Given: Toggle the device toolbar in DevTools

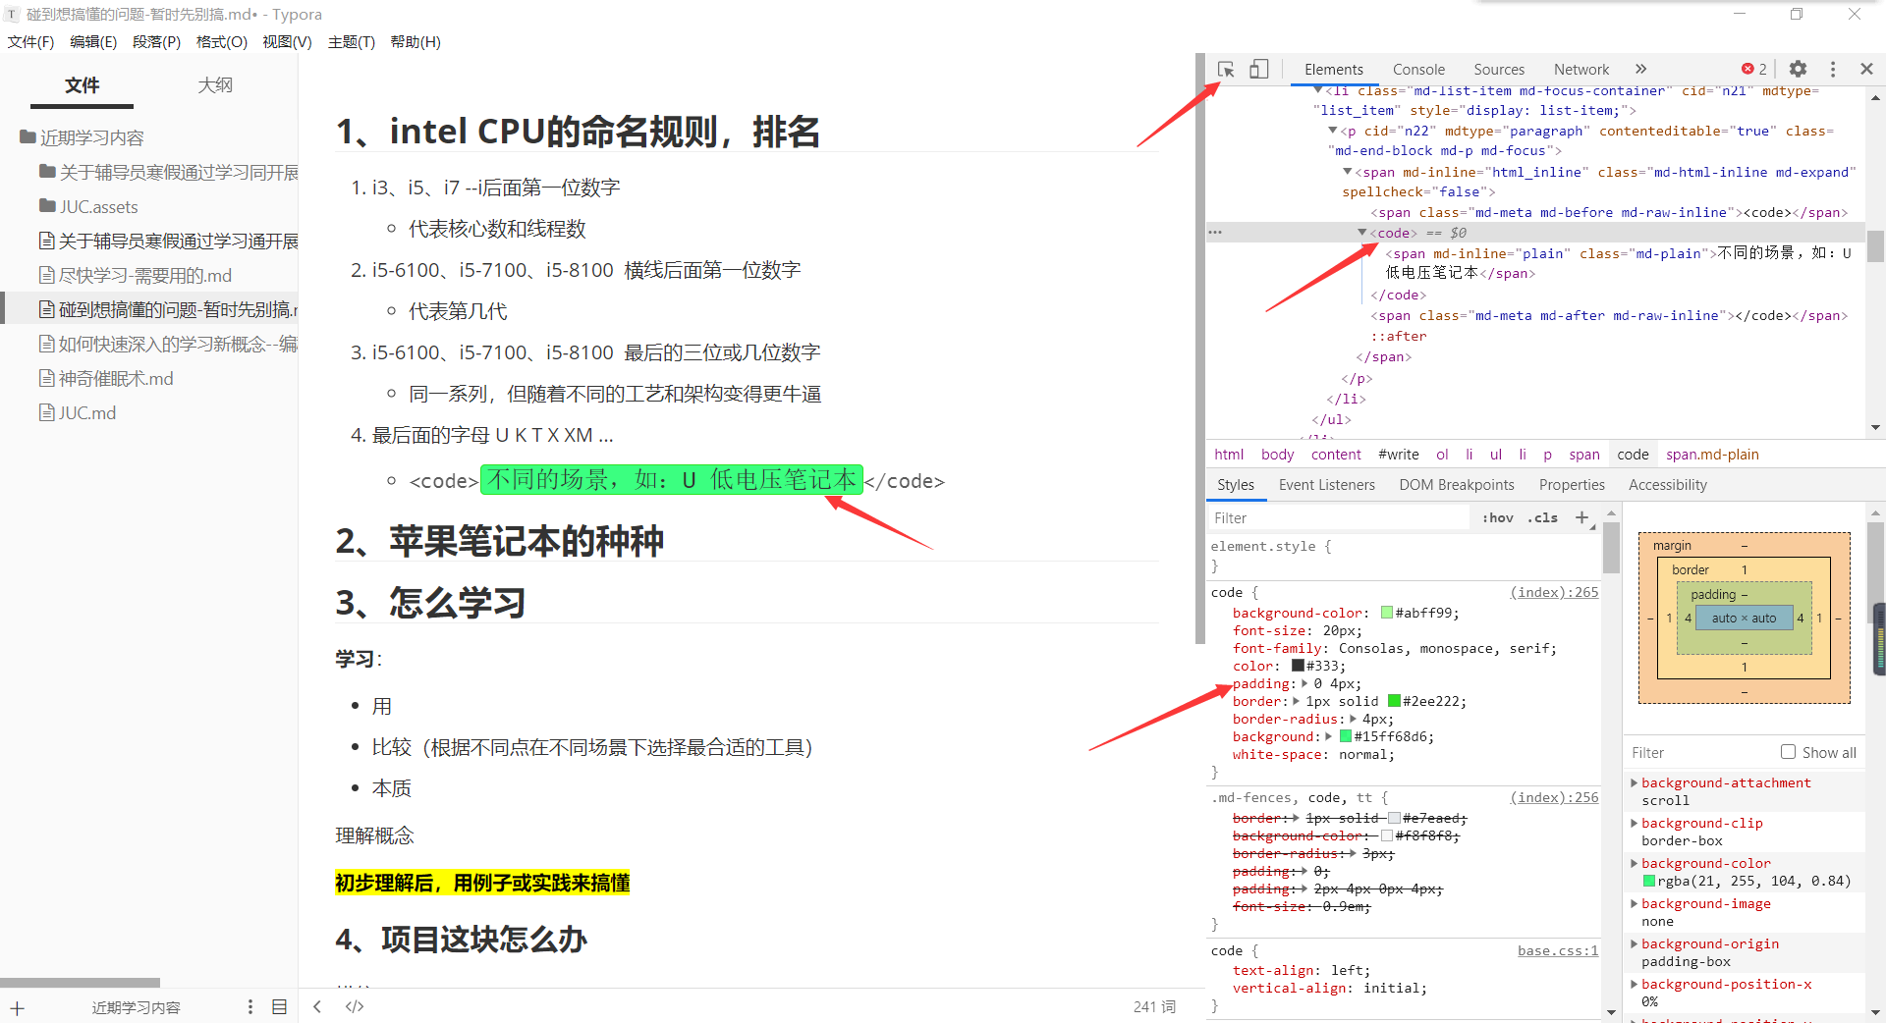Looking at the screenshot, I should tap(1258, 69).
